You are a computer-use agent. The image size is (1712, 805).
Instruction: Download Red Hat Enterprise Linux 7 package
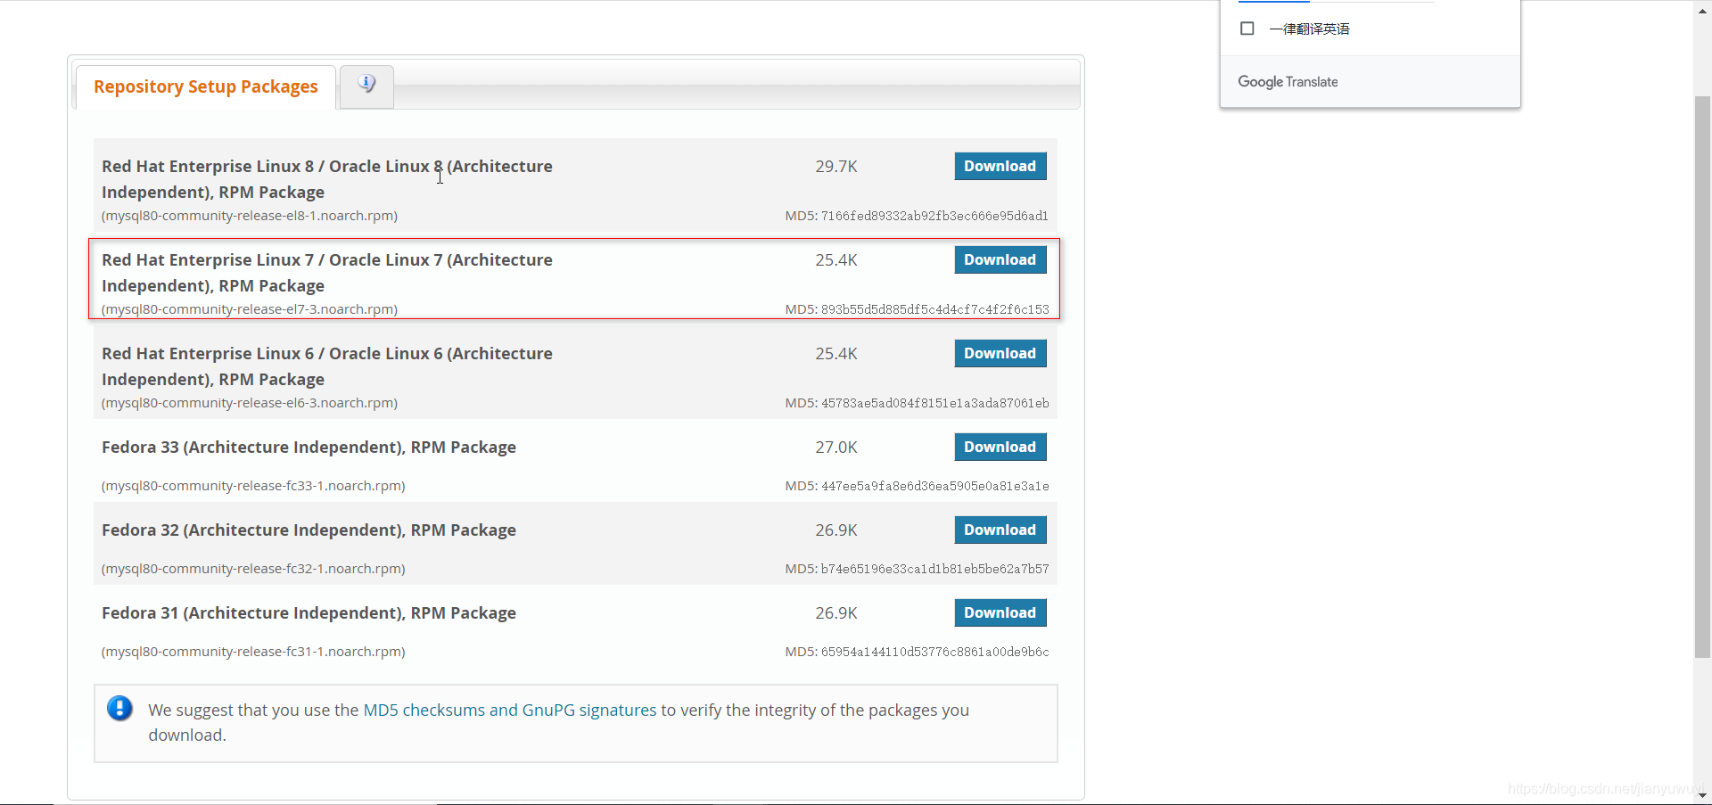pyautogui.click(x=1000, y=259)
